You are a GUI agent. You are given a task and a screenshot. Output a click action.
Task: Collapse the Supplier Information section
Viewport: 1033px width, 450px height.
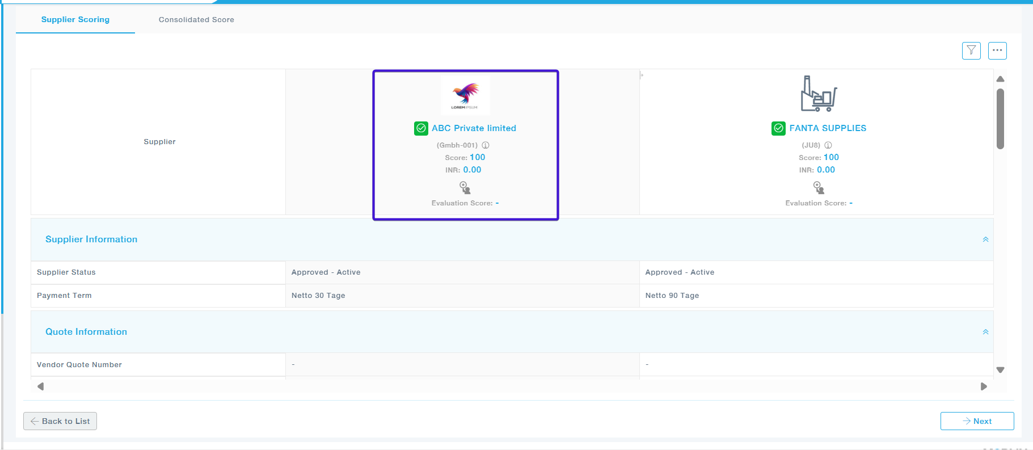click(985, 239)
